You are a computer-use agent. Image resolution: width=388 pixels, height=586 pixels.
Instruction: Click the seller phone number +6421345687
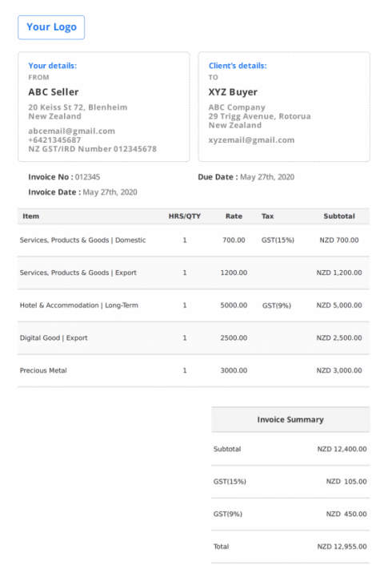click(x=54, y=140)
